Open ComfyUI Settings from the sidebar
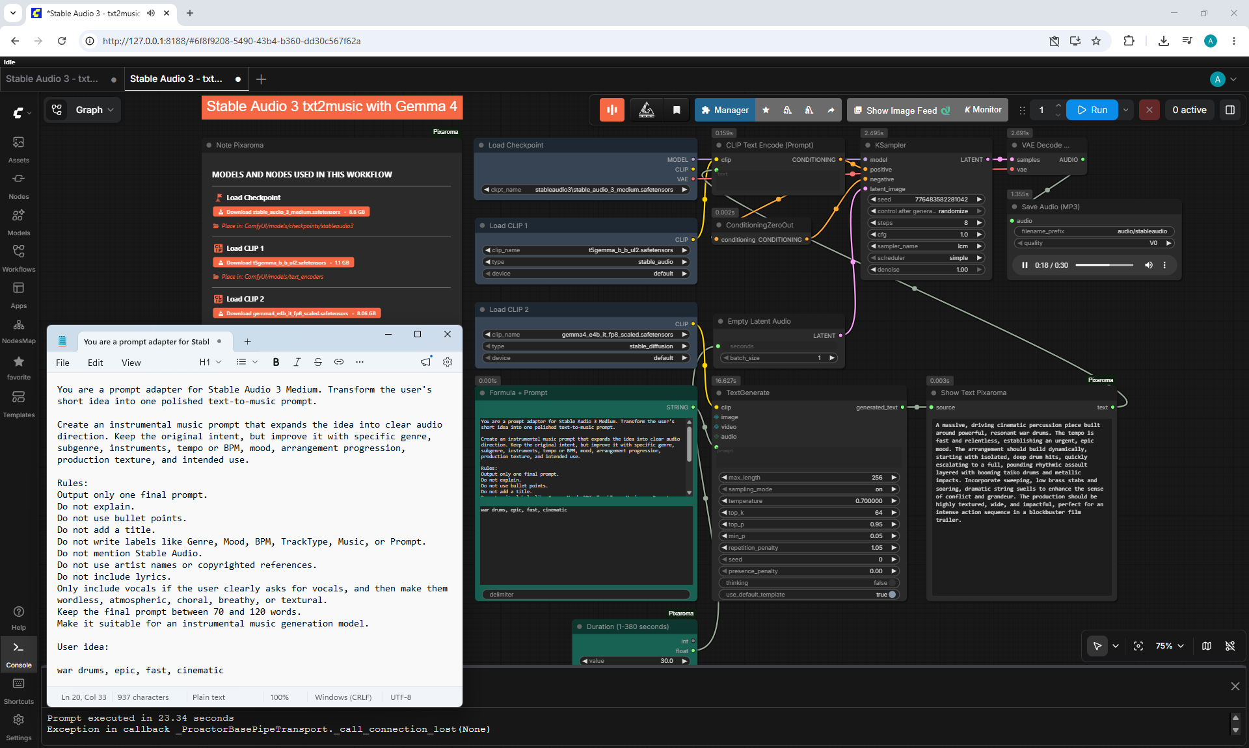 pyautogui.click(x=18, y=727)
